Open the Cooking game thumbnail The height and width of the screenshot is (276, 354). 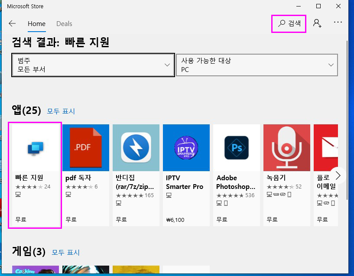(36, 270)
